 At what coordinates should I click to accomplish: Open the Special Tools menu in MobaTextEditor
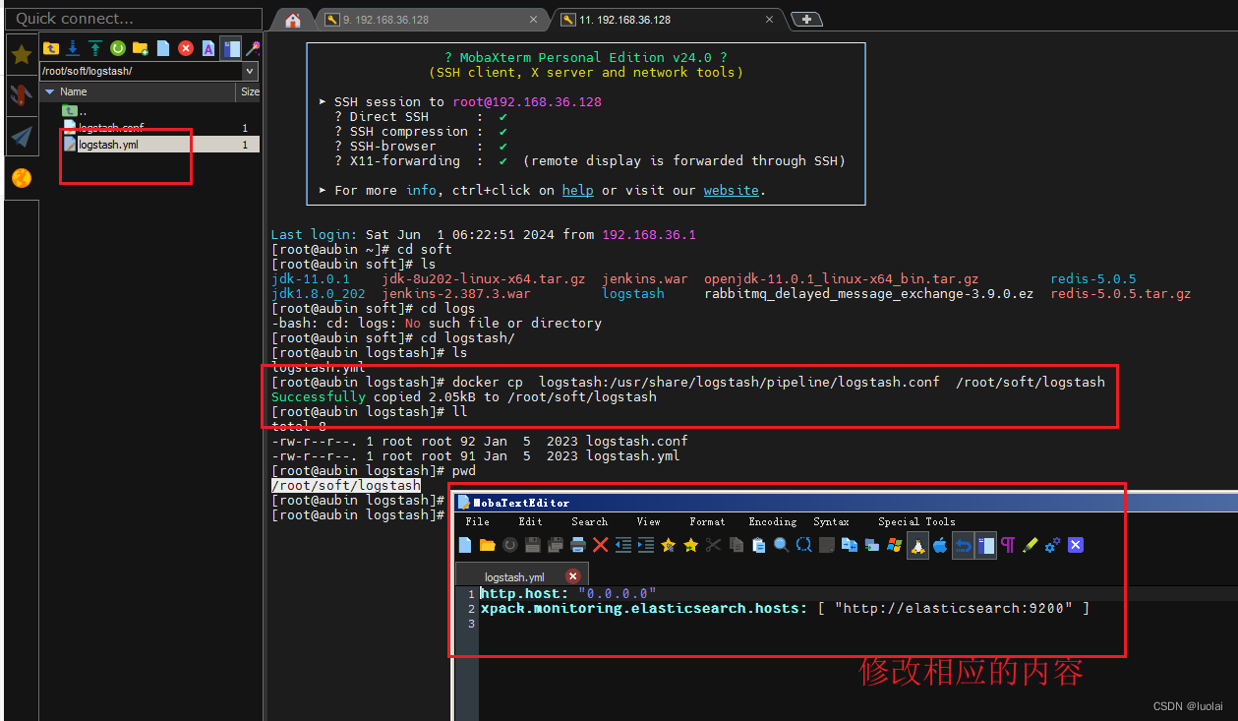pos(916,521)
